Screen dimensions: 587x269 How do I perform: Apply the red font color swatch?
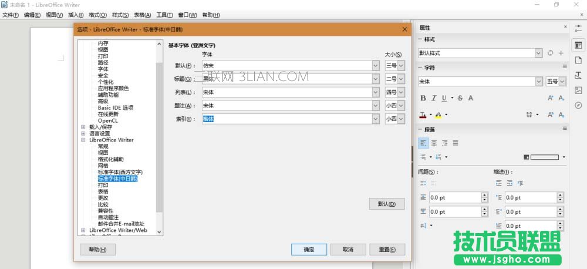(x=423, y=115)
